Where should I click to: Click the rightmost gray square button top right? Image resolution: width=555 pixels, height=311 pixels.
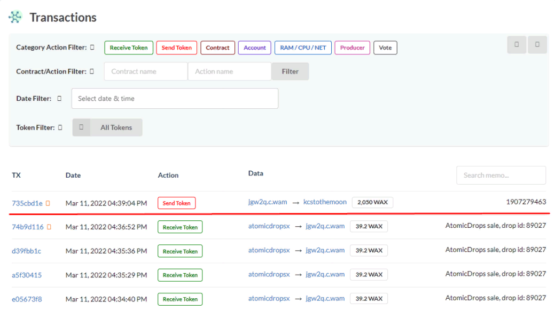click(x=537, y=44)
